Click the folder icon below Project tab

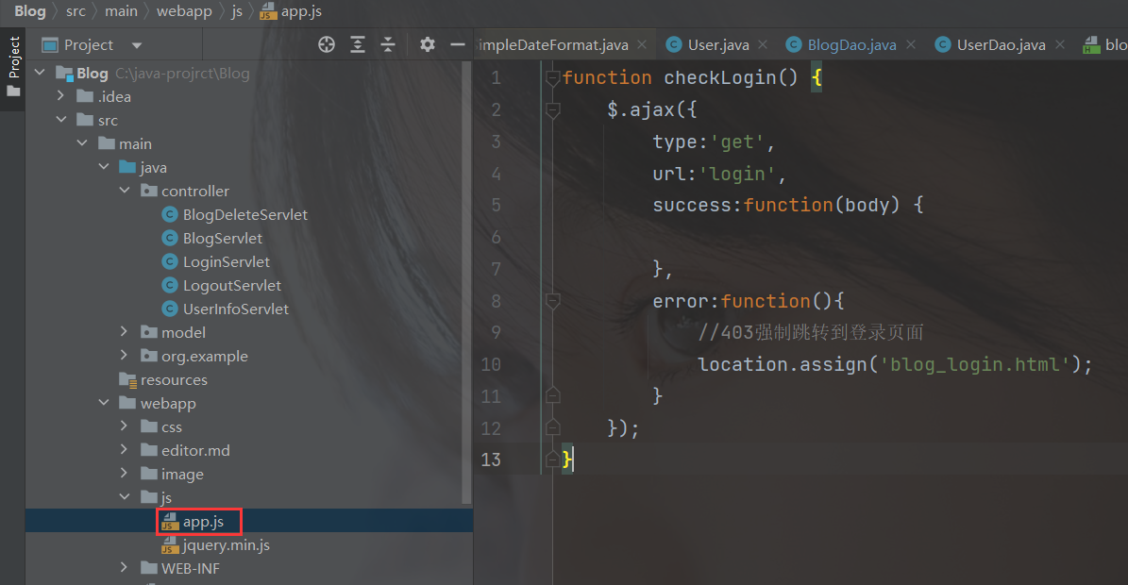[x=13, y=92]
